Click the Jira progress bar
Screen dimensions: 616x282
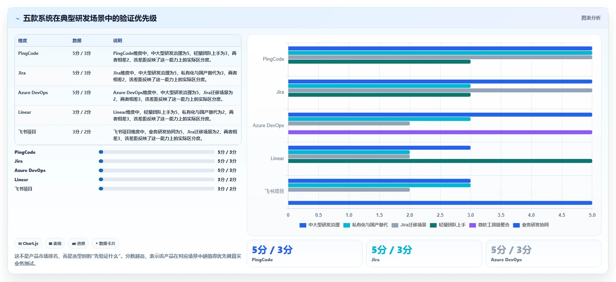tap(157, 161)
